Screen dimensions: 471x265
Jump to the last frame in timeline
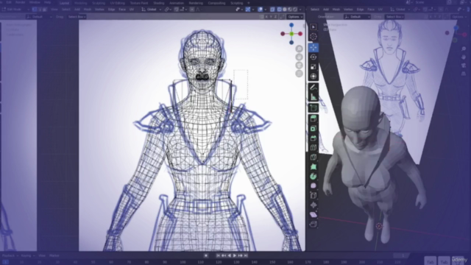click(x=246, y=255)
